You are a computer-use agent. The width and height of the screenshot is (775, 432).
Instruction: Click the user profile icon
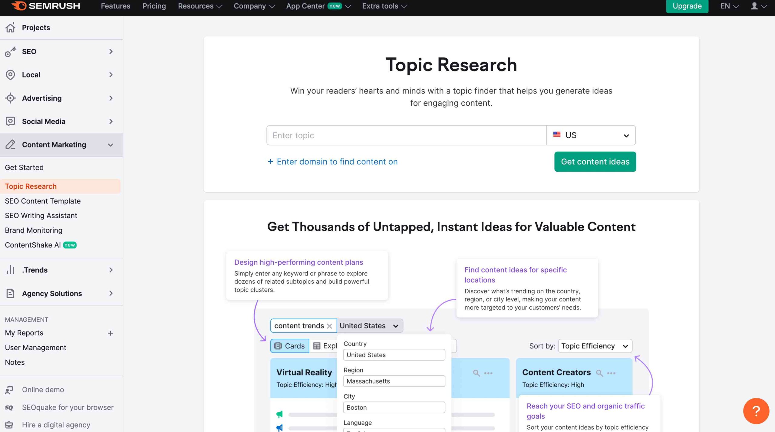coord(754,6)
